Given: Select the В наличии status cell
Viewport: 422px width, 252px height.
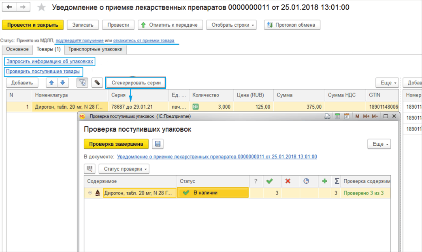Looking at the screenshot, I should click(x=213, y=193).
